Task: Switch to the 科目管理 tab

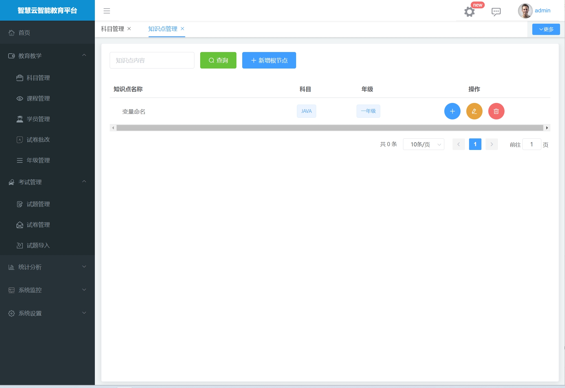Action: [x=112, y=29]
